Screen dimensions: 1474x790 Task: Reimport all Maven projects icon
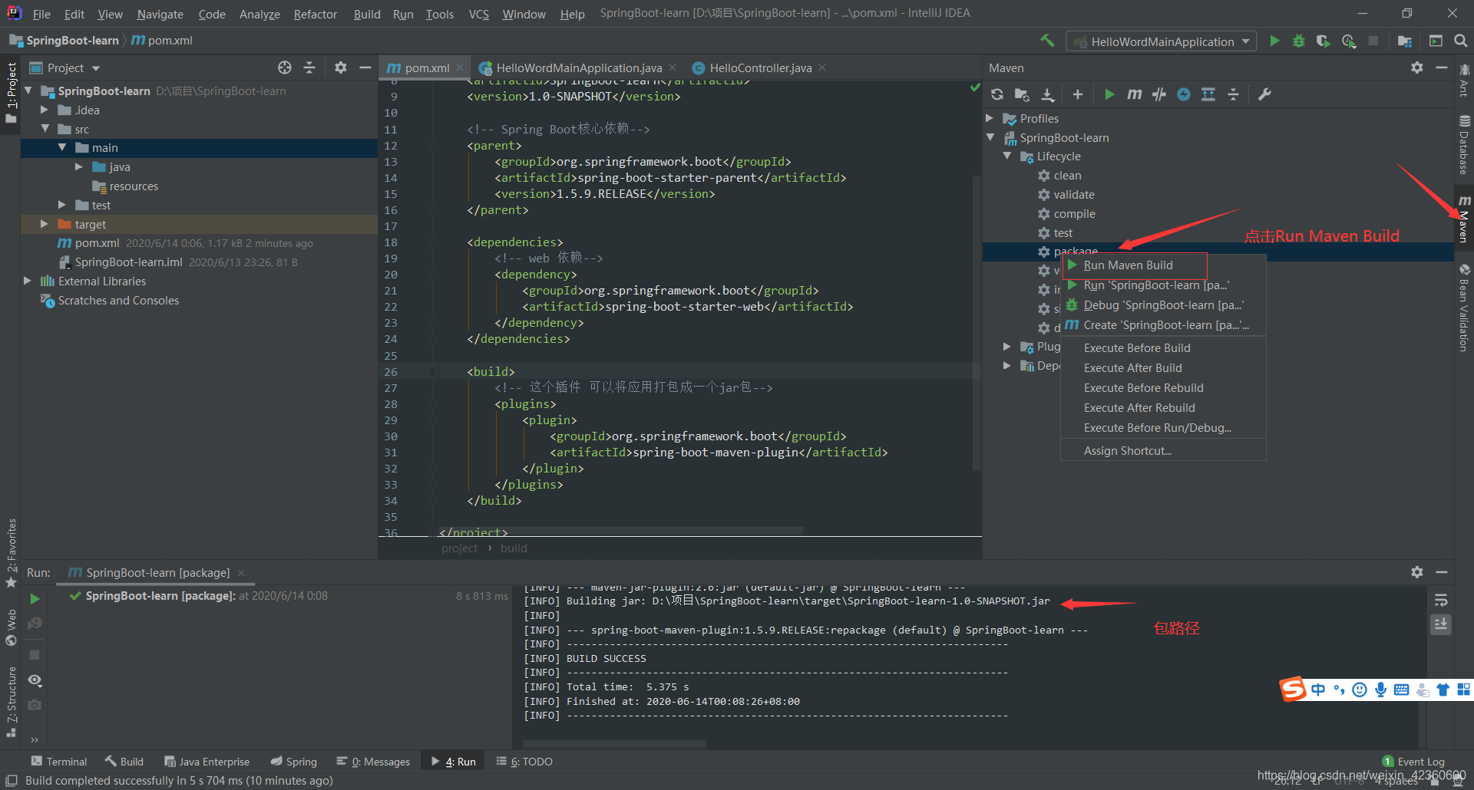click(997, 94)
